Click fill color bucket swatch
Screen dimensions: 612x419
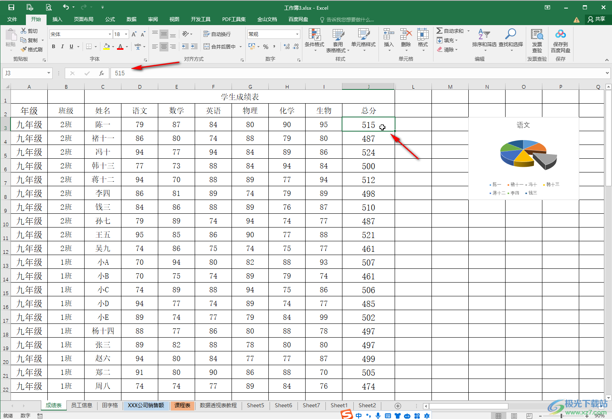coord(106,47)
